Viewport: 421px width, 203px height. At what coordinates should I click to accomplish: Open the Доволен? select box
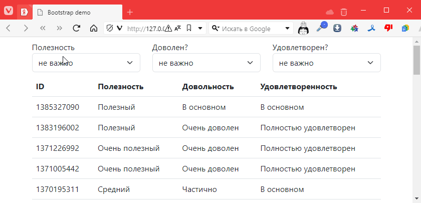(x=206, y=63)
